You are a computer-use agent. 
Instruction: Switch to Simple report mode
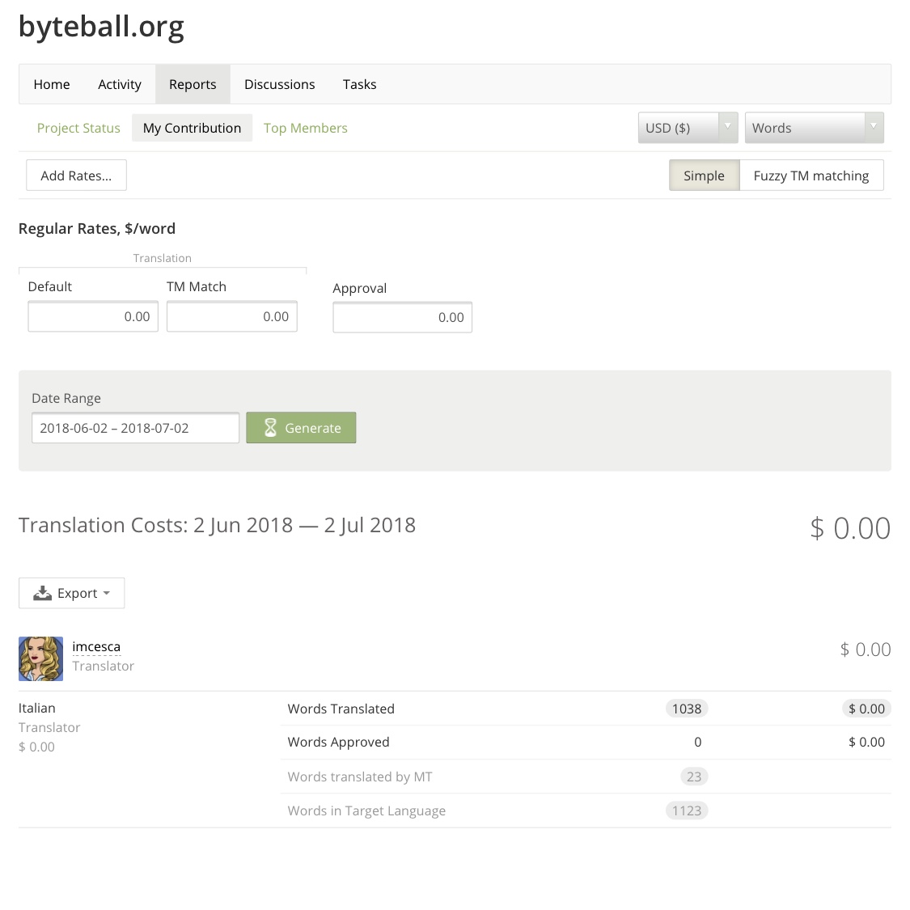click(x=704, y=176)
